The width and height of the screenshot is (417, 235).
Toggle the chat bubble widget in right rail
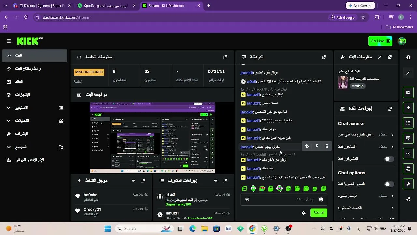point(408,138)
